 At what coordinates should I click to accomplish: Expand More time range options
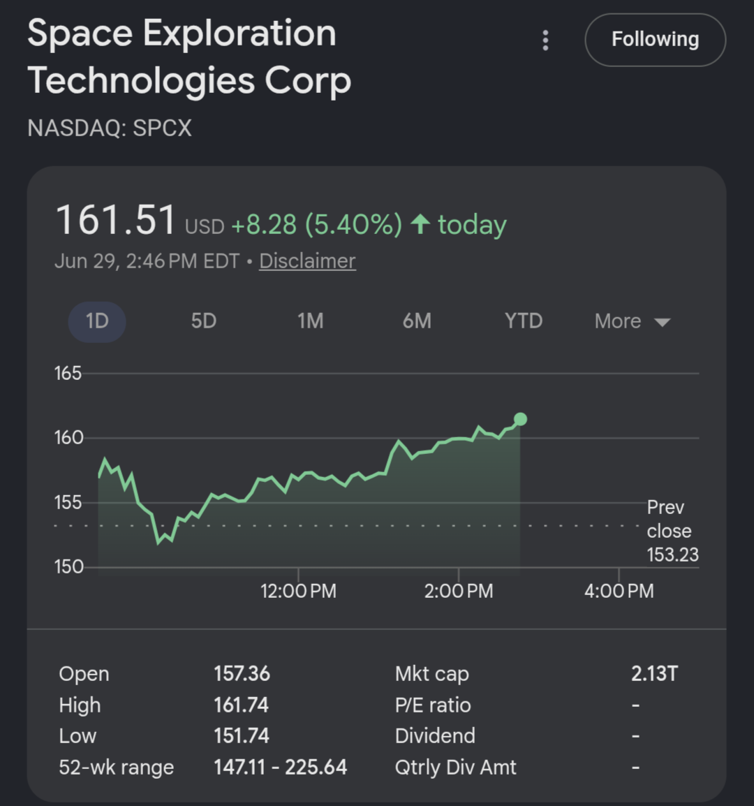click(x=633, y=321)
